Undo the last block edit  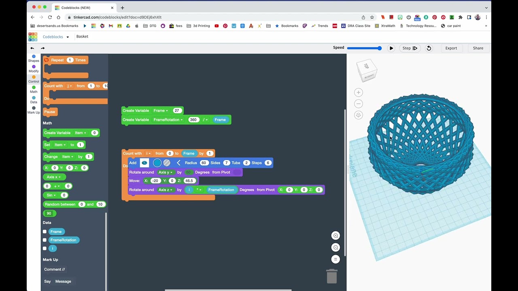(x=32, y=48)
